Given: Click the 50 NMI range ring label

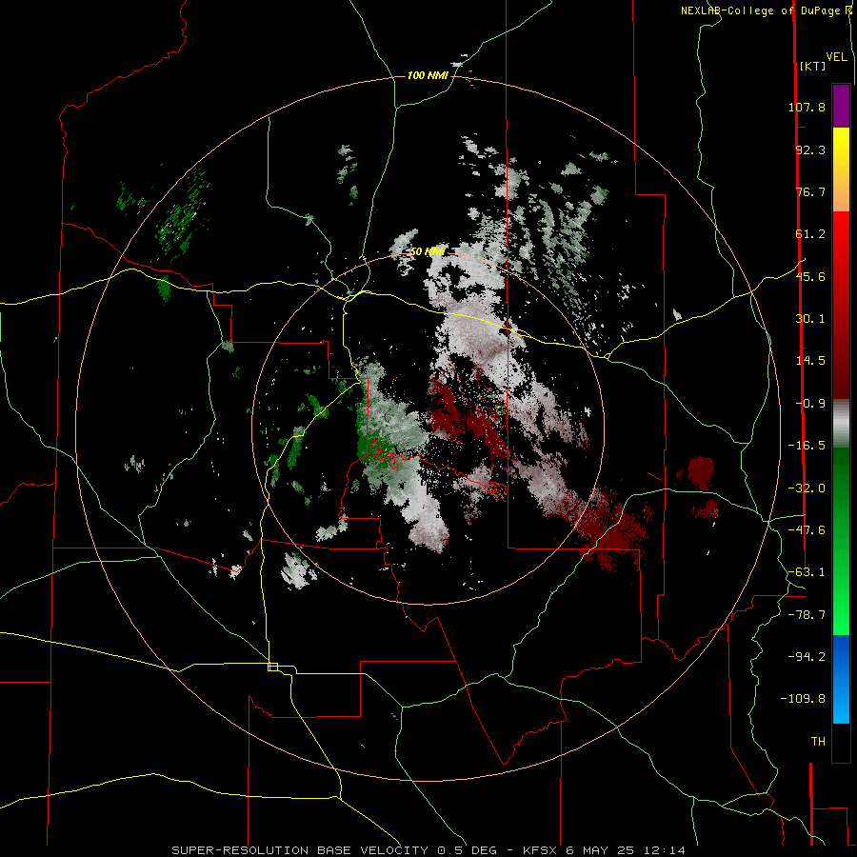Looking at the screenshot, I should click(428, 252).
